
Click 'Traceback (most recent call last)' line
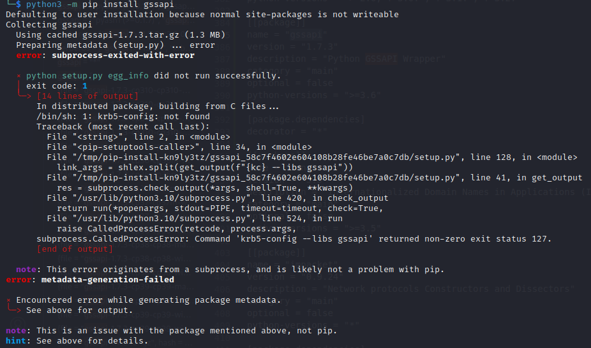[123, 127]
